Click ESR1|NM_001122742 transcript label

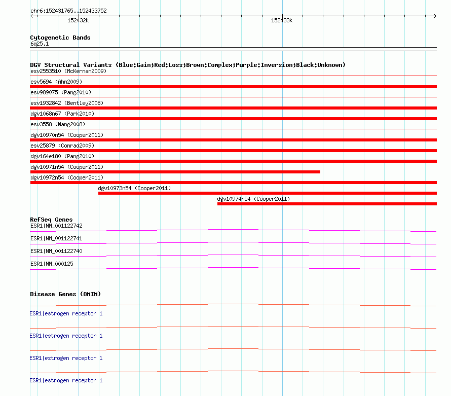pos(56,226)
